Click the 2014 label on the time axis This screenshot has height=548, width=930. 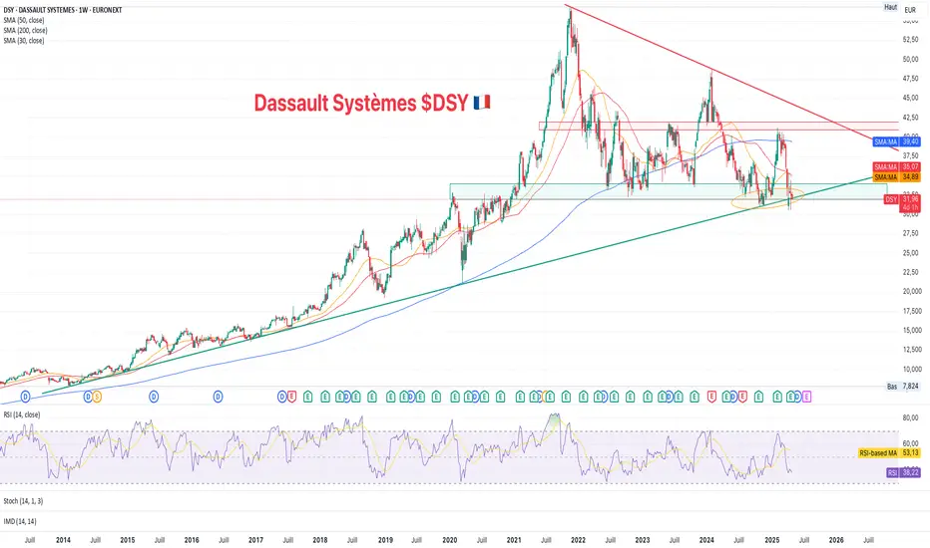[x=63, y=540]
